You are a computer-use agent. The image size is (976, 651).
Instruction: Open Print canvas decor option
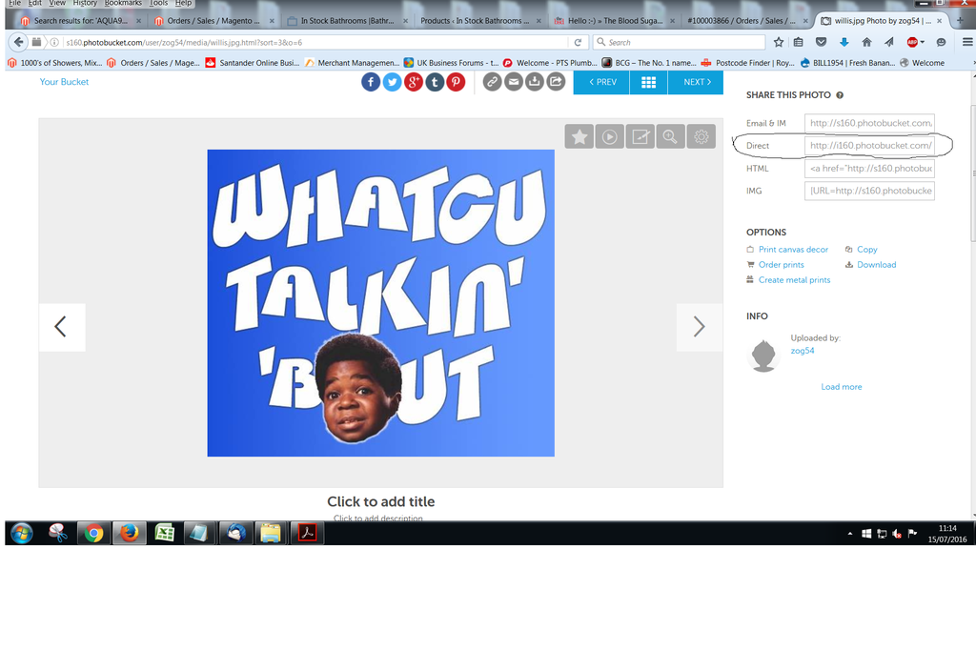[x=793, y=249]
